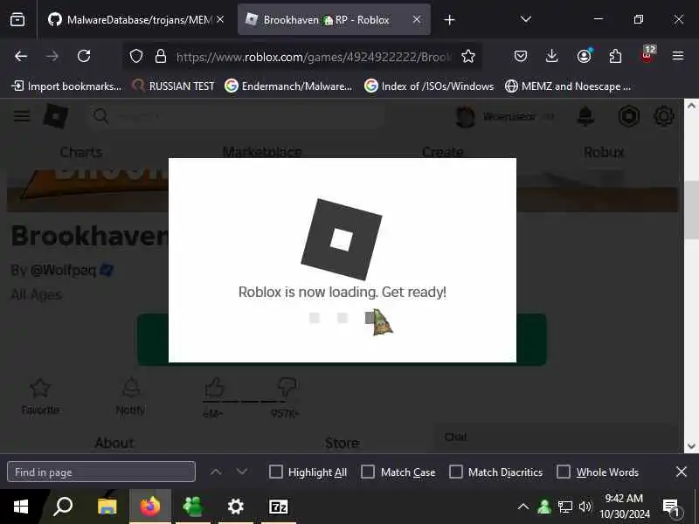The width and height of the screenshot is (699, 524).
Task: Open Firefox View tab manager icon
Action: coord(17,19)
